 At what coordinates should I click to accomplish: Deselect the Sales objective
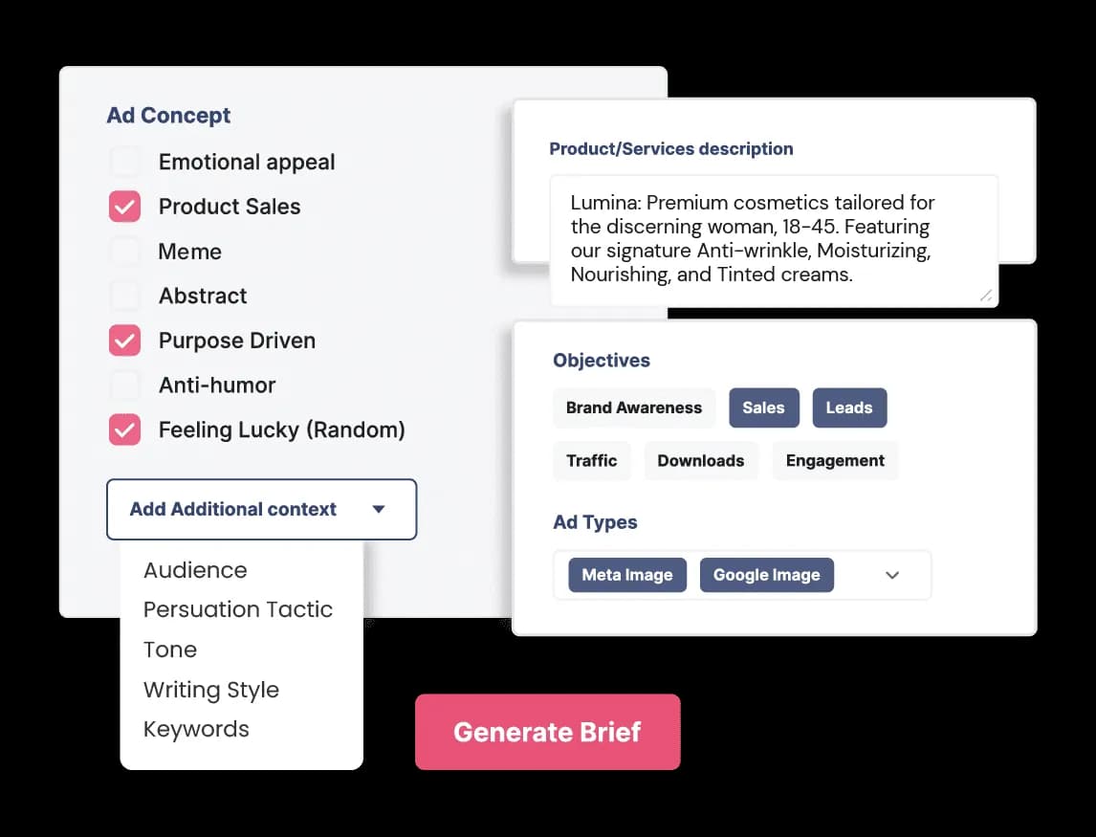point(763,407)
